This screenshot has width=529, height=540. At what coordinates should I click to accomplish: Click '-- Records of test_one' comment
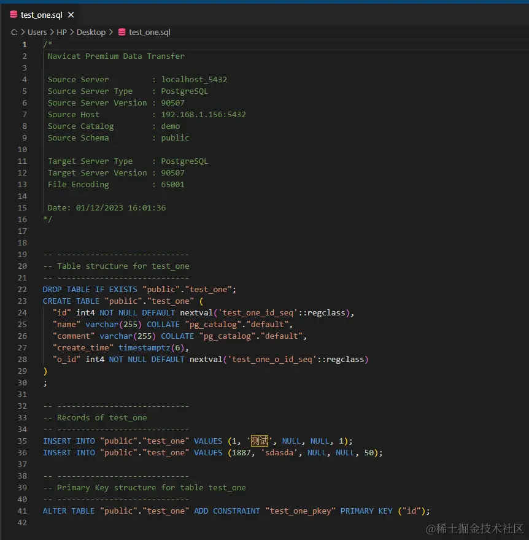point(95,418)
